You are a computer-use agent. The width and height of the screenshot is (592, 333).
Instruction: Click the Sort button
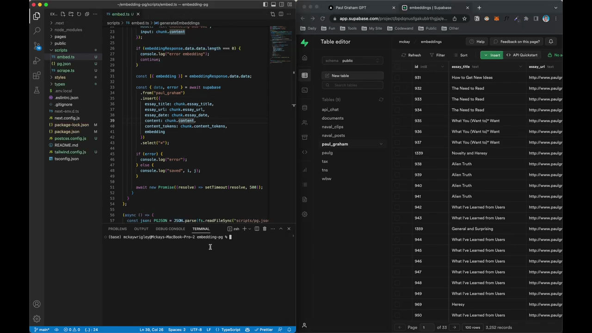click(461, 55)
